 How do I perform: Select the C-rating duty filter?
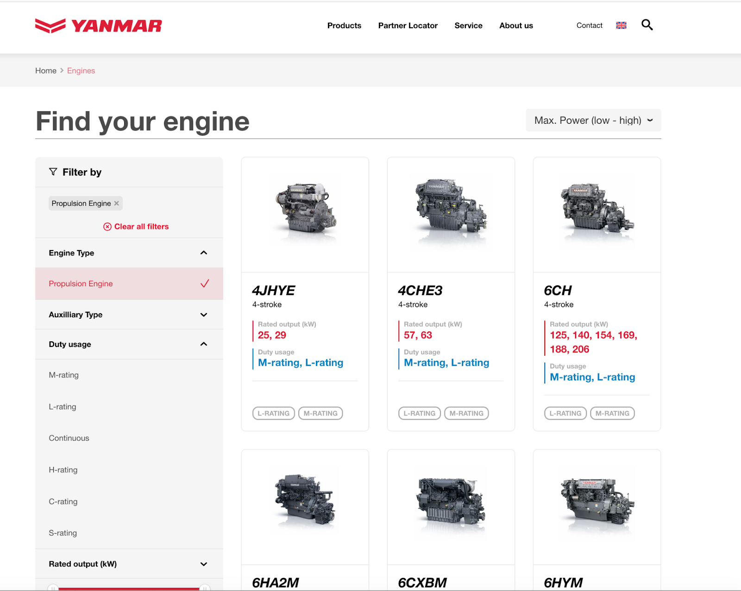pos(63,501)
